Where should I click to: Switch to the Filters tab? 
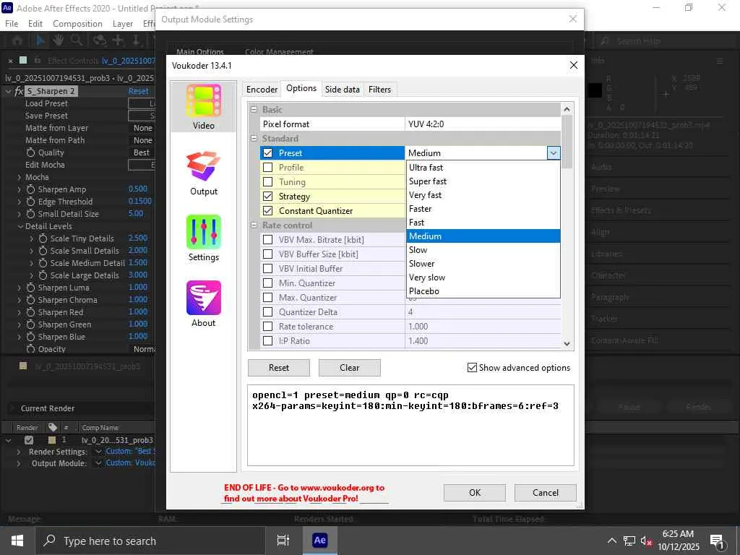[x=379, y=89]
